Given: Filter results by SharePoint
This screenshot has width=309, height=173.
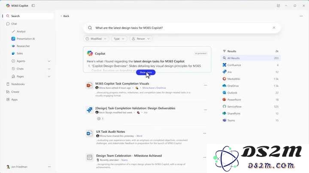Looking at the screenshot, I should pyautogui.click(x=251, y=114).
